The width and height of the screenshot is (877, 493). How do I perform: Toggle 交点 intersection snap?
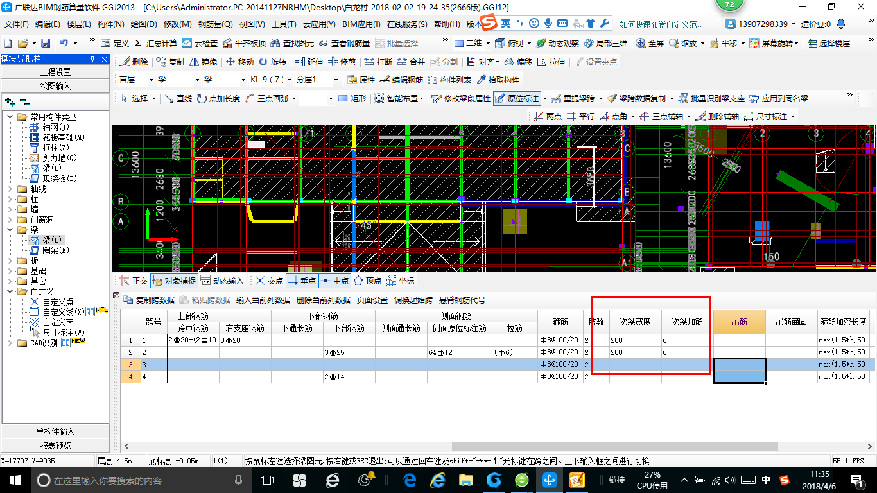tap(269, 281)
